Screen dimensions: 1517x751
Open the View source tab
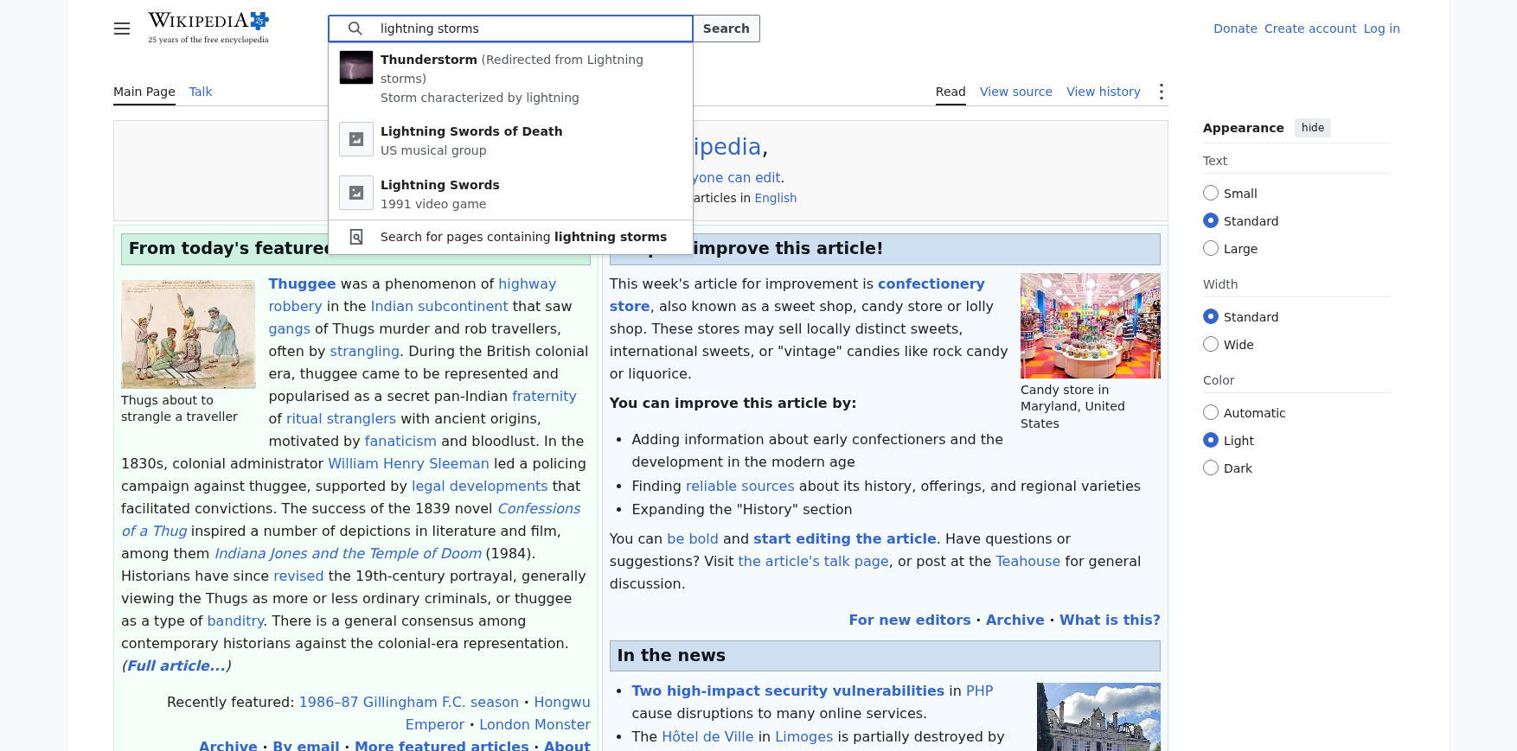pos(1016,92)
